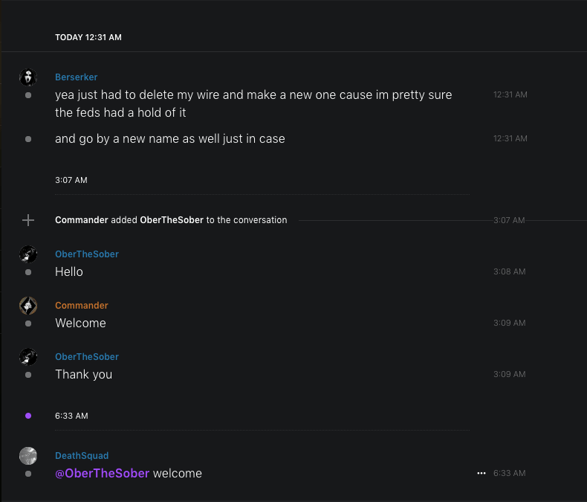Click the status dot beside 'go by a new name'
This screenshot has width=587, height=502.
point(28,139)
